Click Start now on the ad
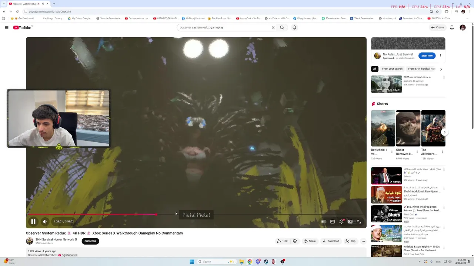 (427, 56)
